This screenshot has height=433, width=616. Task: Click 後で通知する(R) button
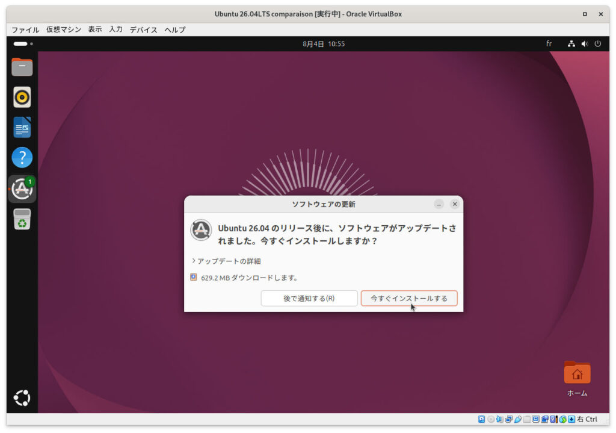pyautogui.click(x=309, y=299)
